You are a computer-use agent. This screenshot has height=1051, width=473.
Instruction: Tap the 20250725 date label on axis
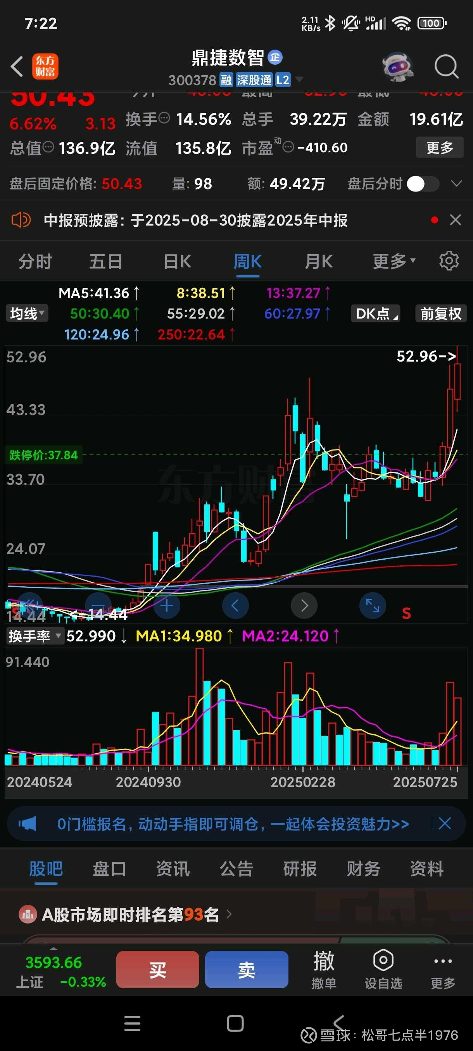[425, 782]
